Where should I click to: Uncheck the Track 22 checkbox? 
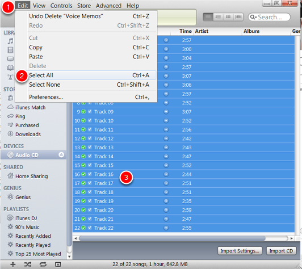[x=90, y=228]
